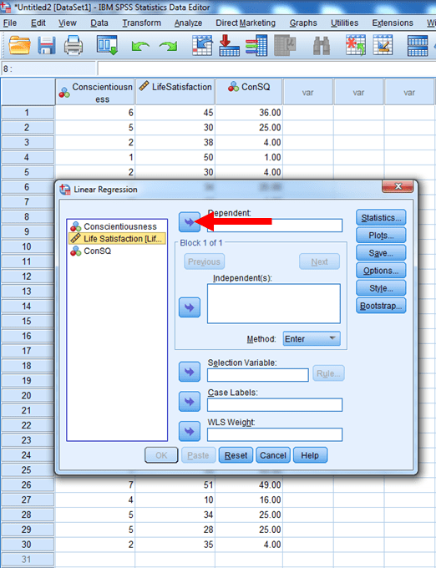Open the Analyze menu

point(188,23)
